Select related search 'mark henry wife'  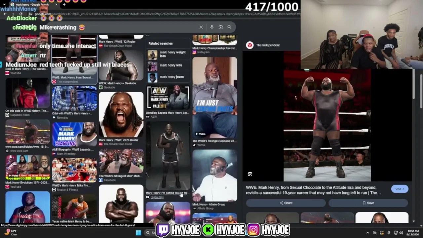pyautogui.click(x=168, y=66)
